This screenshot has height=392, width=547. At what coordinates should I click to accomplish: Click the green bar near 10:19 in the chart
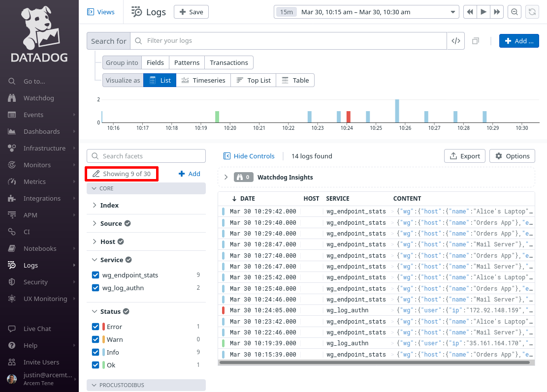217,117
